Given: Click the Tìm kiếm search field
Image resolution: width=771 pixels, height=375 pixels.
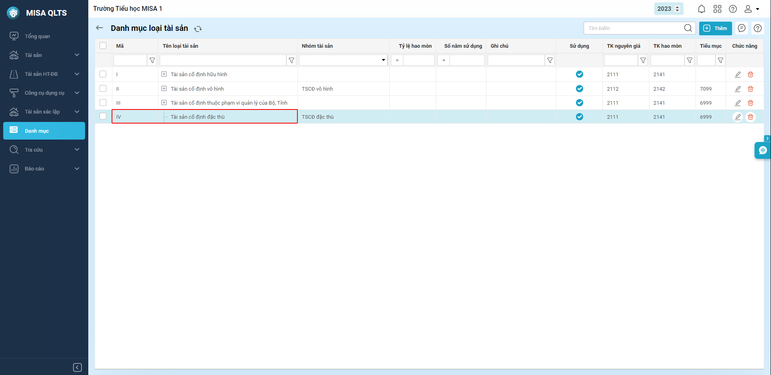Looking at the screenshot, I should [634, 28].
